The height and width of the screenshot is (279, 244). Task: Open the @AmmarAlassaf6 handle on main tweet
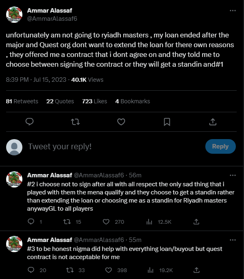(x=52, y=19)
